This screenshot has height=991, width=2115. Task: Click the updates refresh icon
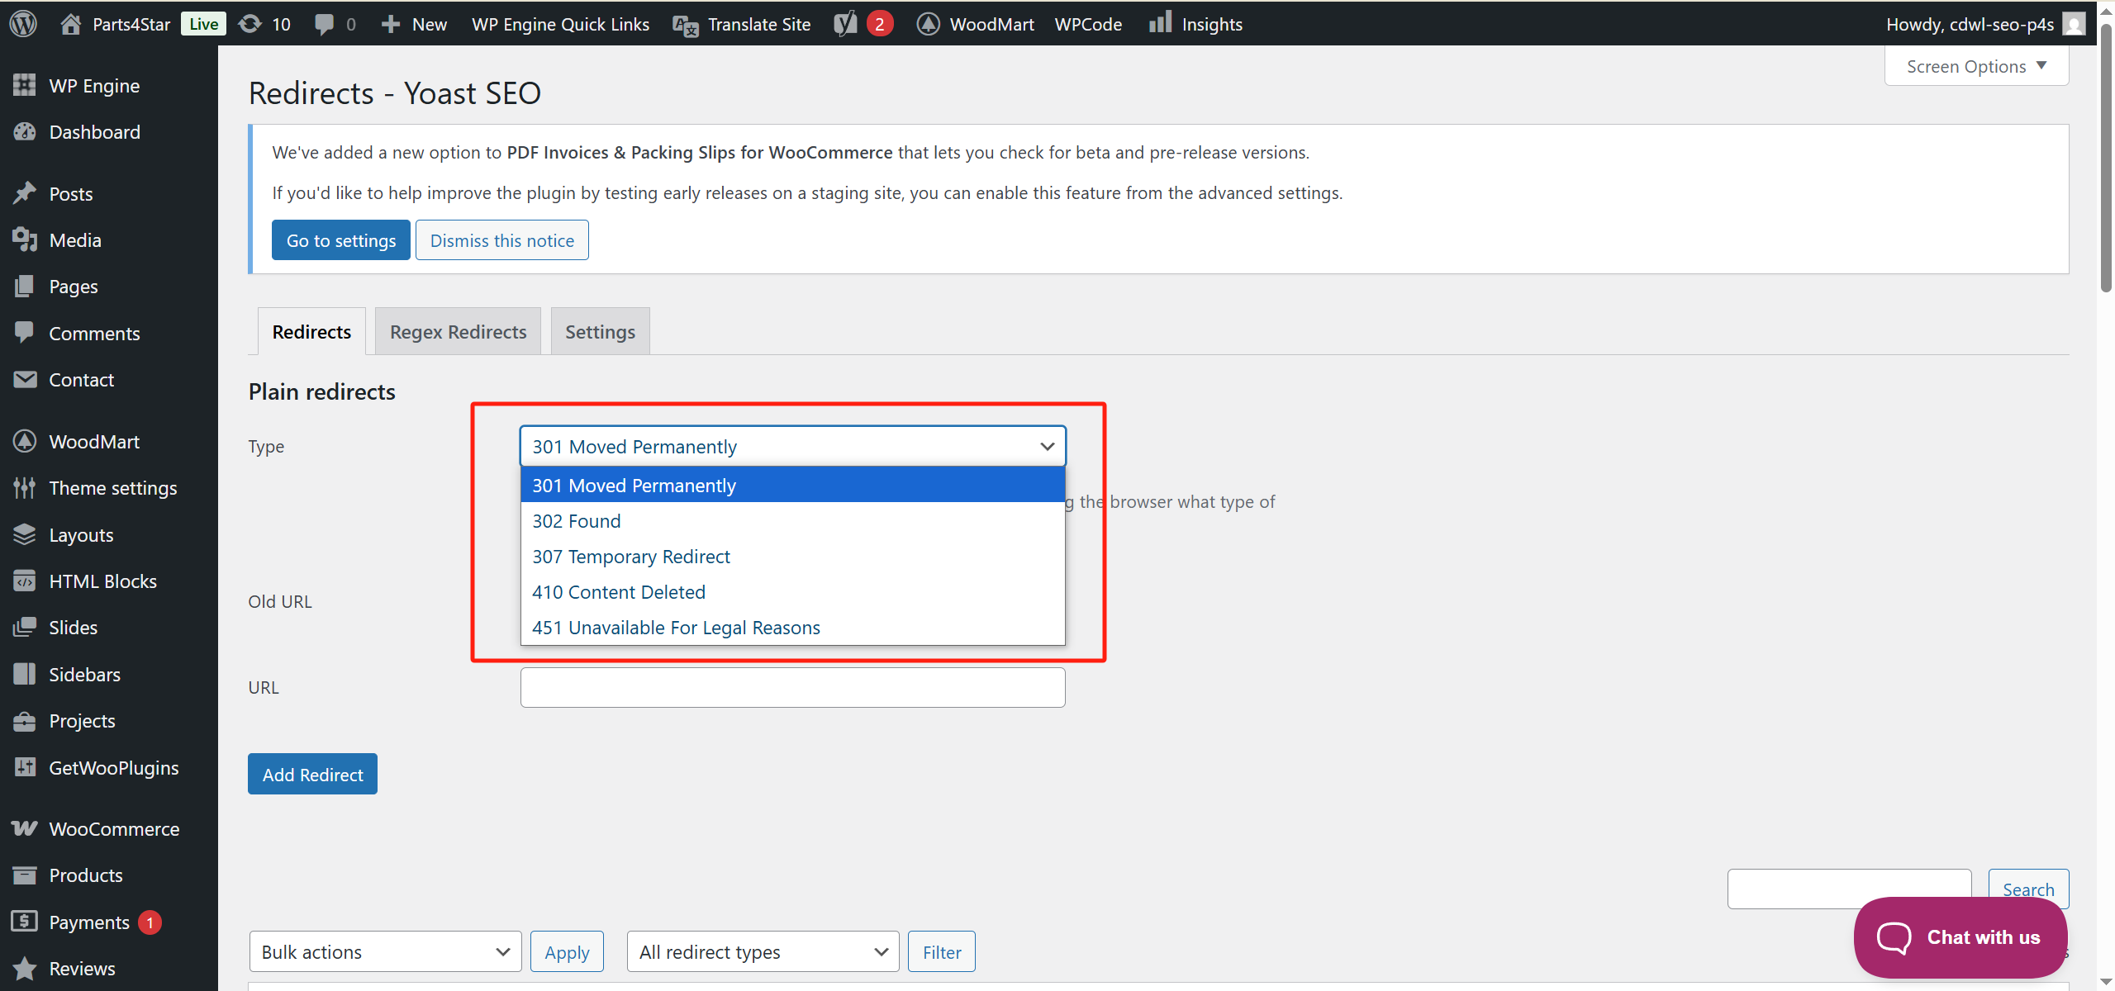250,23
